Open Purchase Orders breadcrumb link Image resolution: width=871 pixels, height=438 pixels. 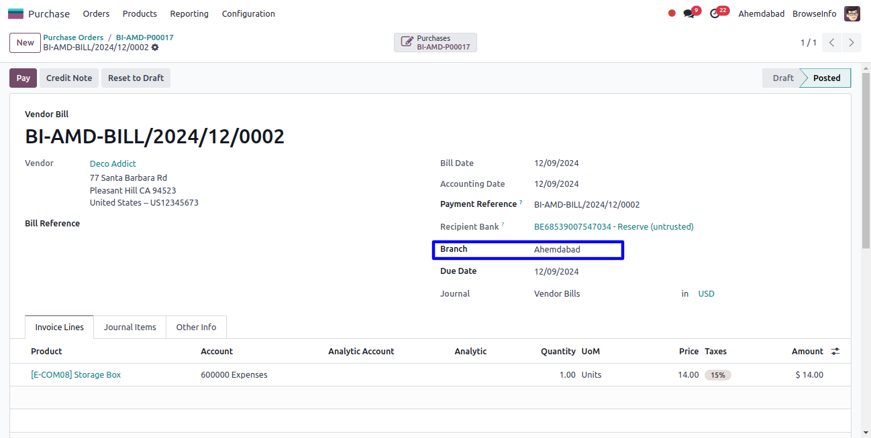(73, 38)
